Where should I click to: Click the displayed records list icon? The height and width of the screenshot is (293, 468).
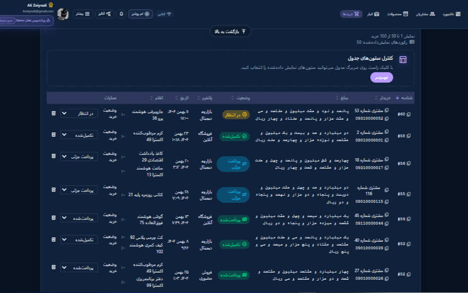coord(412,42)
